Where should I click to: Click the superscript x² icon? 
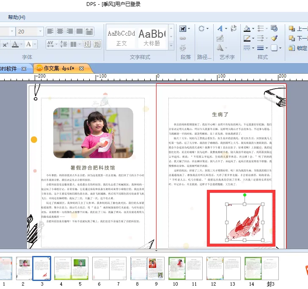(5, 44)
